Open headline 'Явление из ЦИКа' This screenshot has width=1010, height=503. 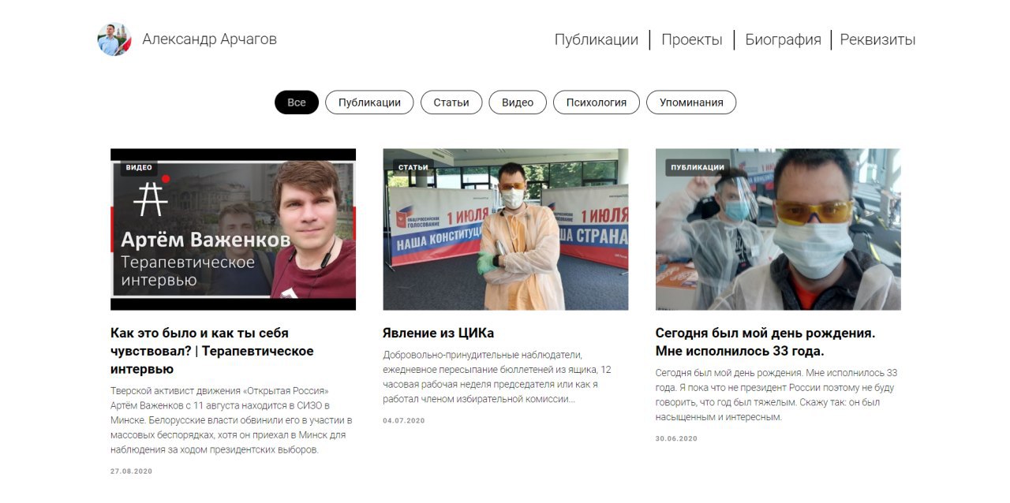(438, 333)
